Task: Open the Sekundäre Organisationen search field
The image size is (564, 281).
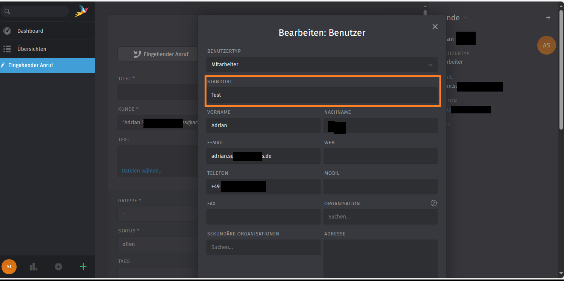Action: [263, 247]
